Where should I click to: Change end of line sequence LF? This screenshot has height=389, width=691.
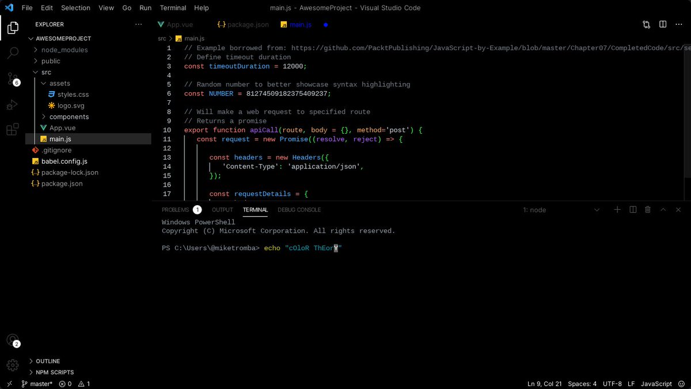(631, 384)
